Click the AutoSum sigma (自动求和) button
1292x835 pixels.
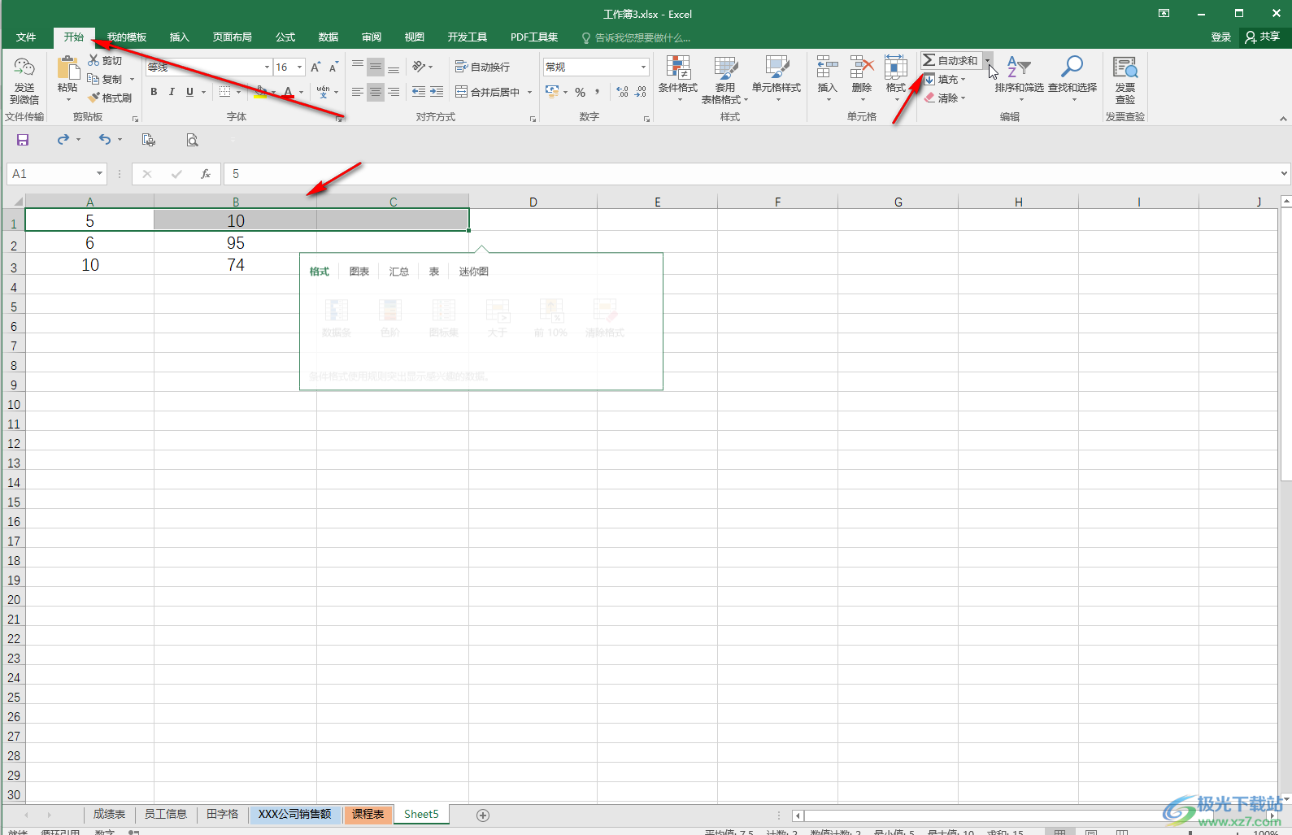[951, 60]
